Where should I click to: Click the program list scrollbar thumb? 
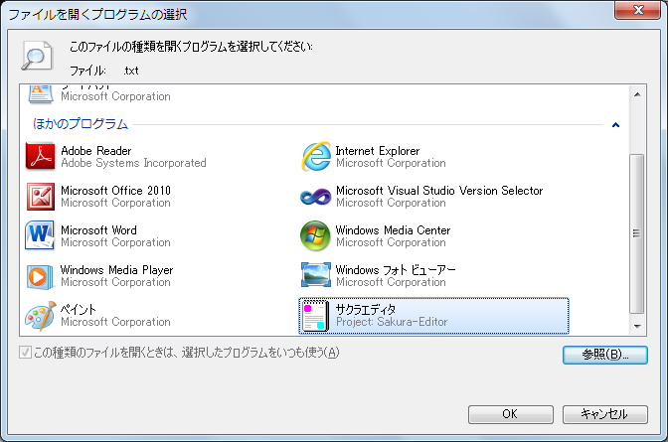click(637, 233)
